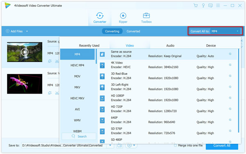The image size is (246, 154).
Task: Select the SD 576P profile icon
Action: point(102,131)
